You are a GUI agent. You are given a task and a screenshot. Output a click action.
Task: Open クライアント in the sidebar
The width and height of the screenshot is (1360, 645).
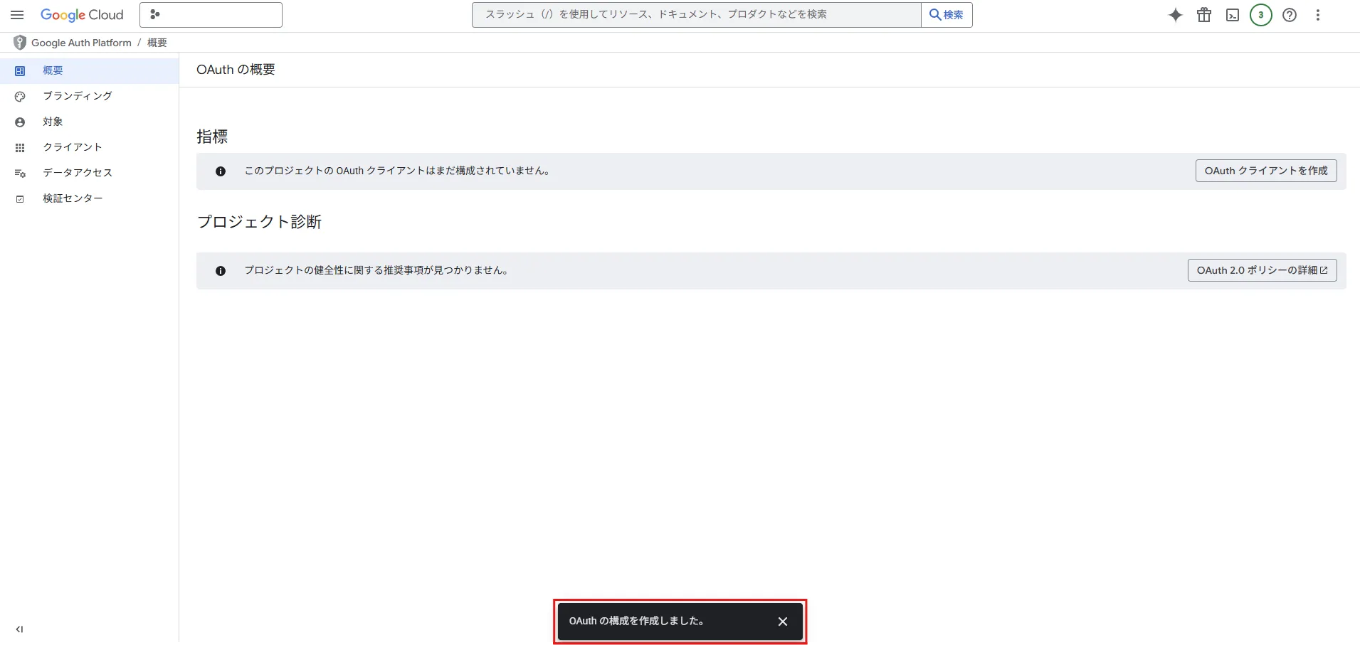(x=89, y=147)
